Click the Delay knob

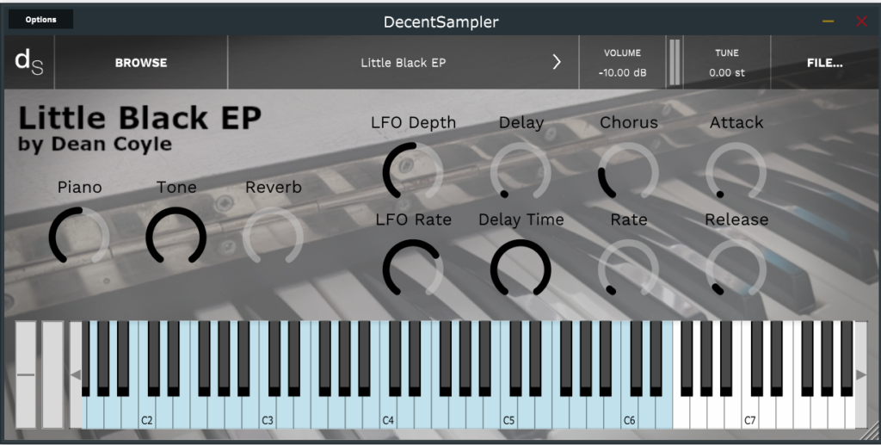[x=521, y=172]
